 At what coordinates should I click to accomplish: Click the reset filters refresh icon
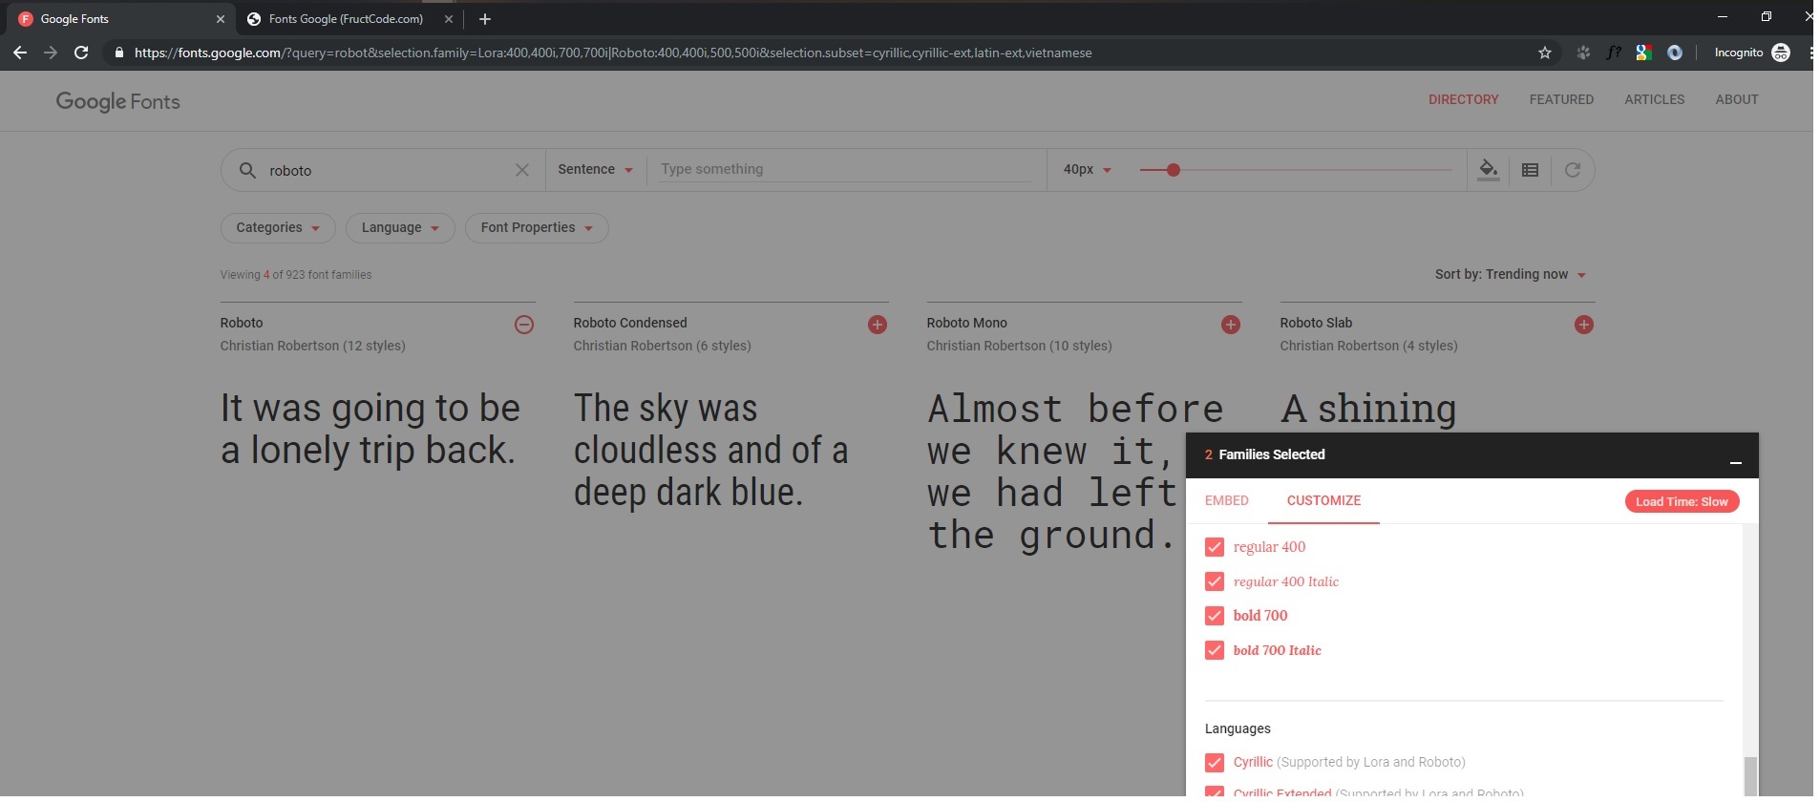click(x=1572, y=170)
